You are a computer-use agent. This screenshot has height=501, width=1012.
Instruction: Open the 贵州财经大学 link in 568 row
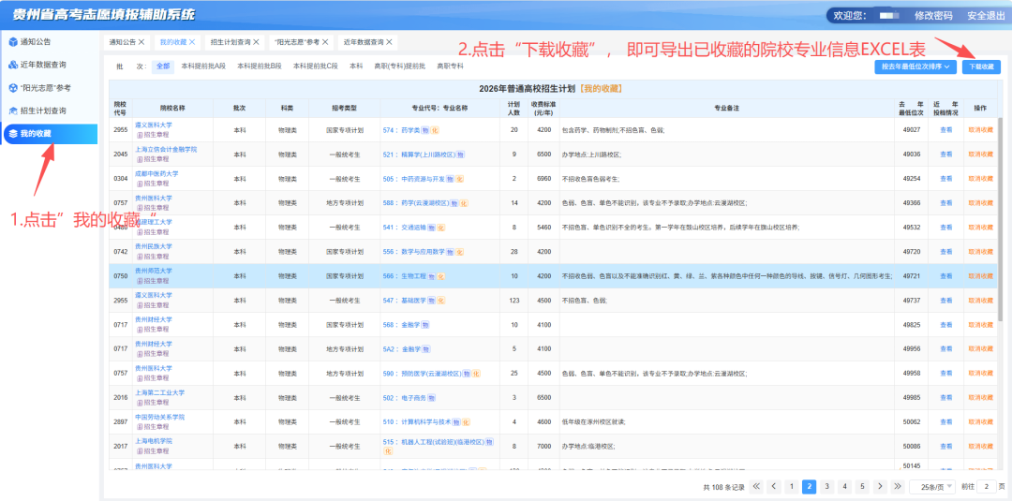click(154, 320)
